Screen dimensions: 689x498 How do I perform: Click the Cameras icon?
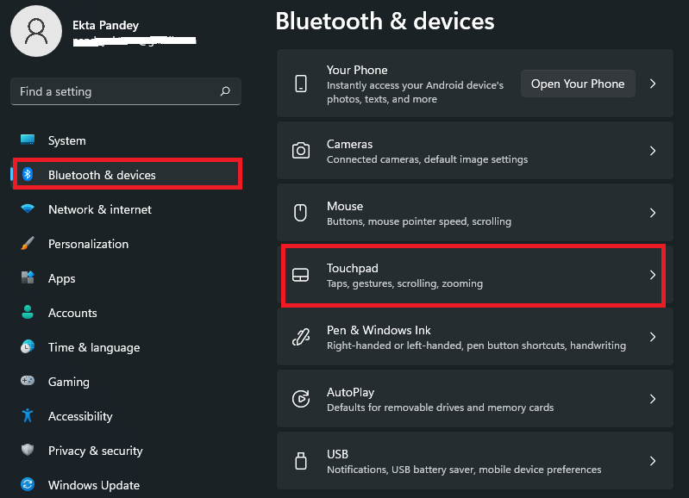pos(301,151)
